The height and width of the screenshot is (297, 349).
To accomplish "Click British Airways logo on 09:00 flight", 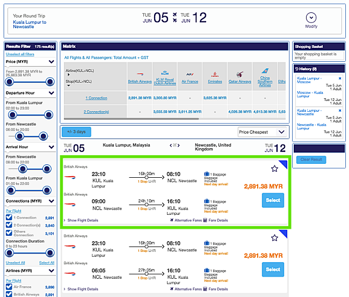I will click(70, 205).
